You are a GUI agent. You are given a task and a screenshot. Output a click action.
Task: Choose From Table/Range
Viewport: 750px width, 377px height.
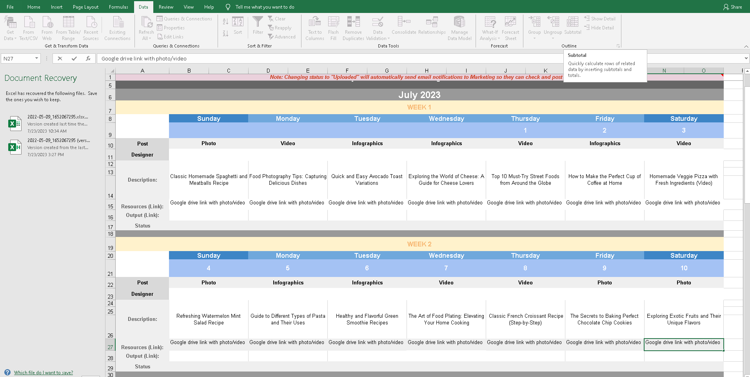tap(68, 28)
